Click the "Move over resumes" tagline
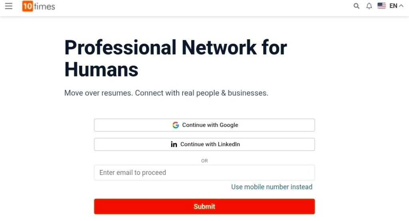The image size is (409, 221). pyautogui.click(x=166, y=93)
